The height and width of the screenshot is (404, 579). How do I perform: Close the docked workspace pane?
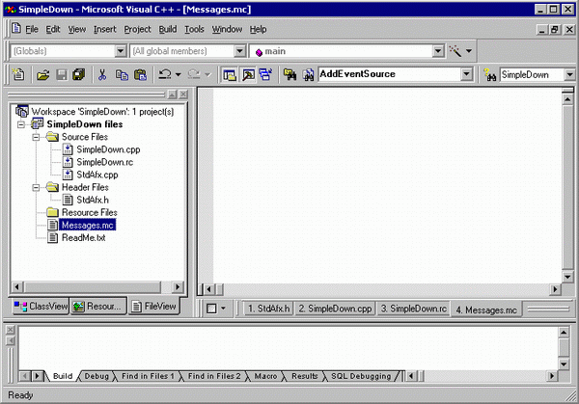183,94
